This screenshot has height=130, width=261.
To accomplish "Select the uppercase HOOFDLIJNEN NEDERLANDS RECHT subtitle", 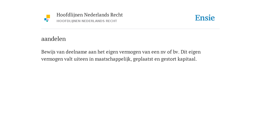I will [87, 21].
